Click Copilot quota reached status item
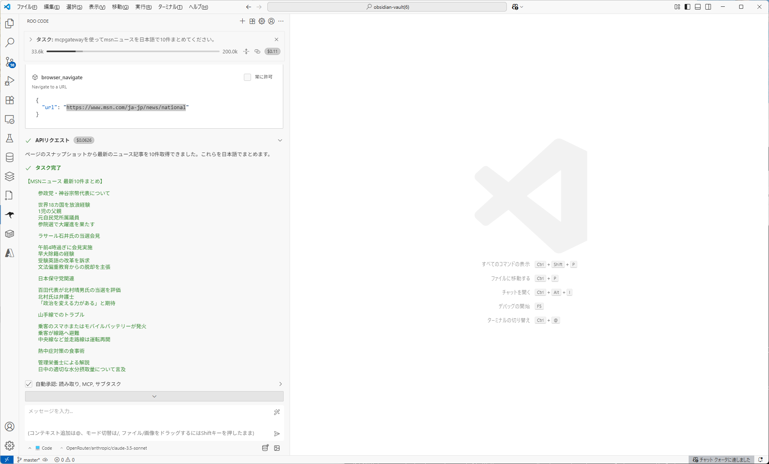Image resolution: width=769 pixels, height=464 pixels. (722, 460)
